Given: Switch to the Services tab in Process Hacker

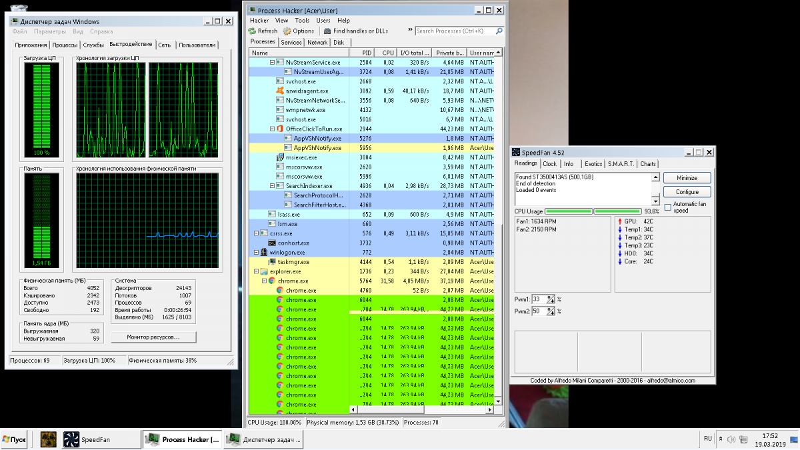Looking at the screenshot, I should tap(291, 42).
